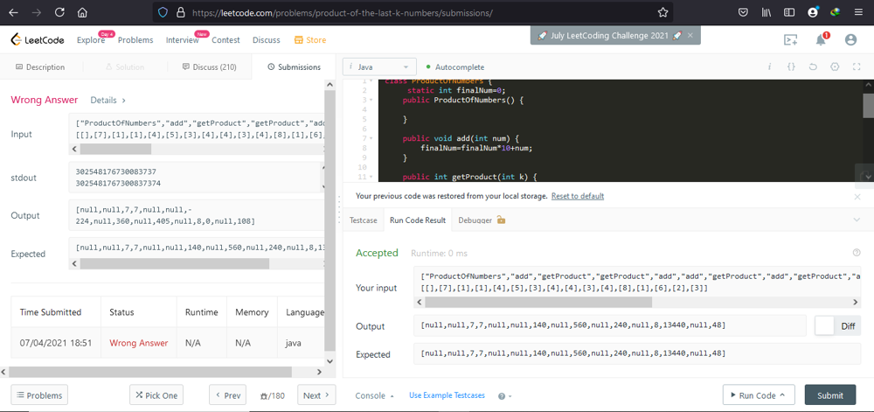The image size is (874, 412).
Task: Toggle the Autocomplete indicator
Action: [x=454, y=66]
